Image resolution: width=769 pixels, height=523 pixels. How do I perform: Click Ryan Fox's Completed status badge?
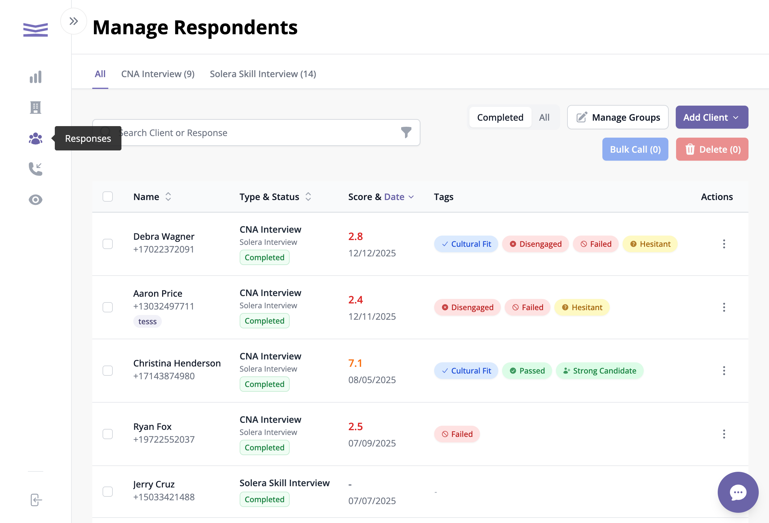tap(264, 447)
